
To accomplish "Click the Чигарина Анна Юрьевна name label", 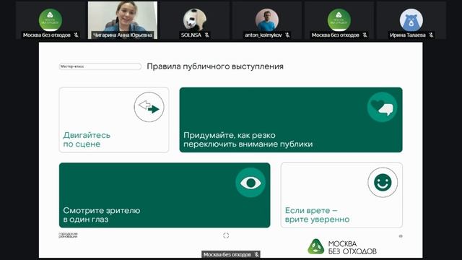I will [123, 35].
